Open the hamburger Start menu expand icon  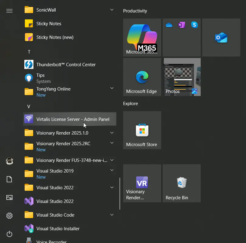pyautogui.click(x=9, y=11)
